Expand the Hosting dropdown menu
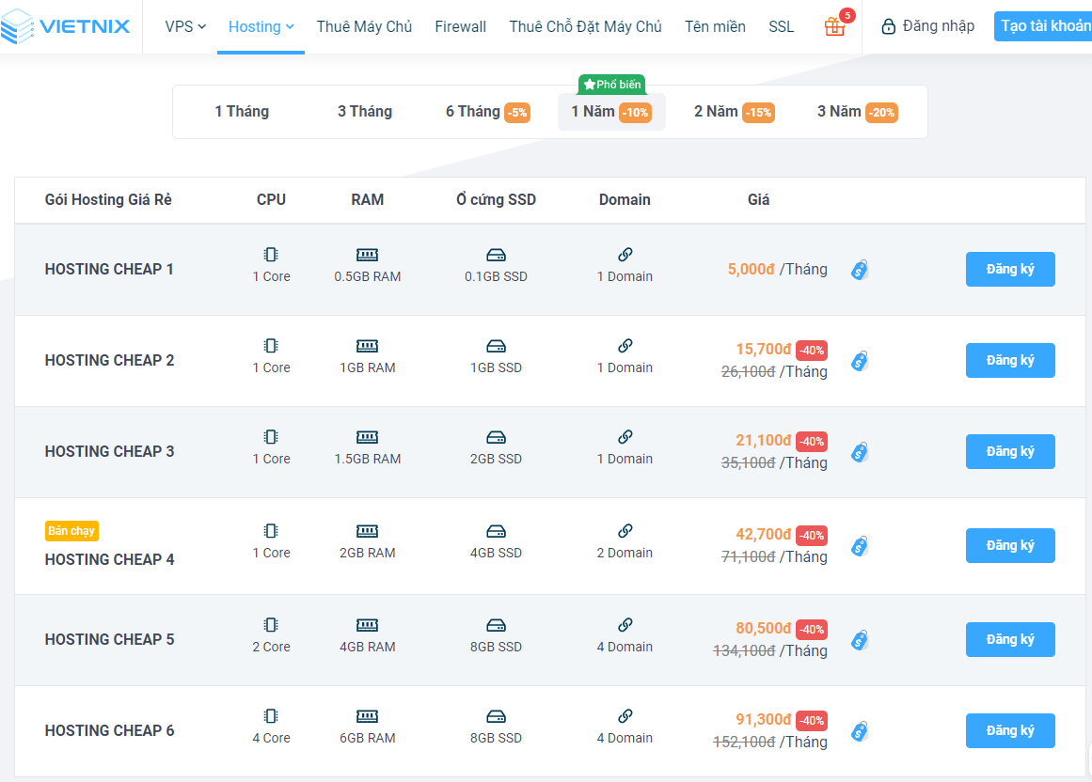 (261, 26)
